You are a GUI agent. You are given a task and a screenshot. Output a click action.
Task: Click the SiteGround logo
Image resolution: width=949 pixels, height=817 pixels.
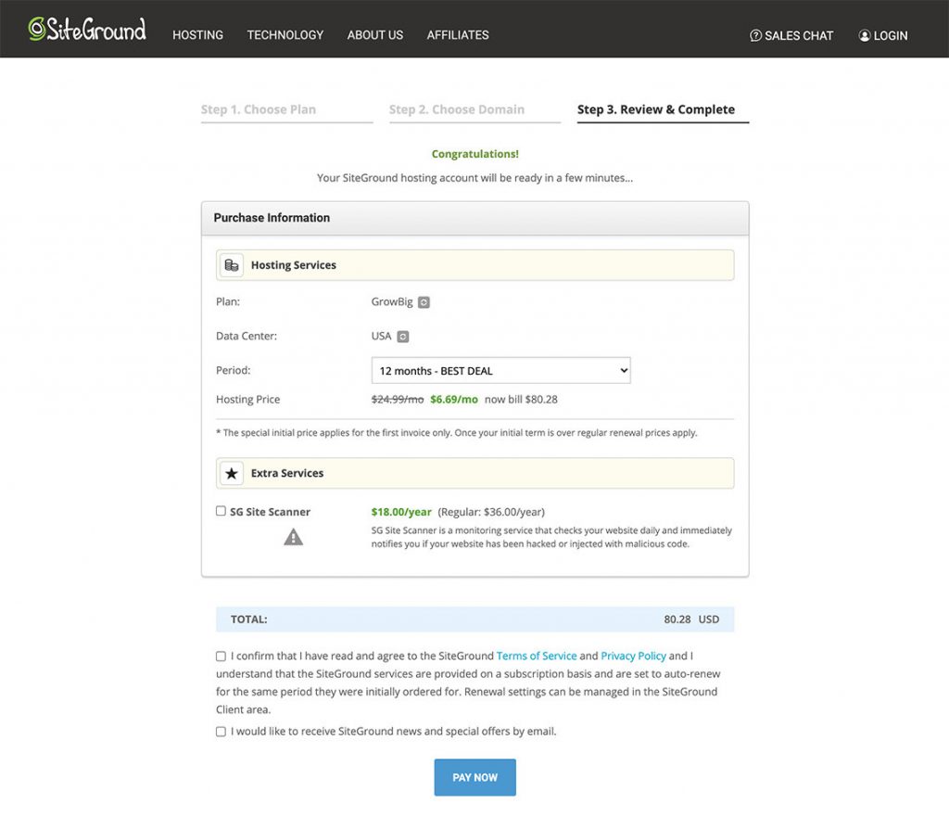[x=87, y=30]
